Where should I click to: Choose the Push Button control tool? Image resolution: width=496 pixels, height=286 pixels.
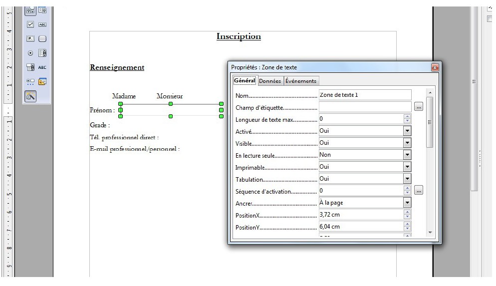tap(42, 38)
